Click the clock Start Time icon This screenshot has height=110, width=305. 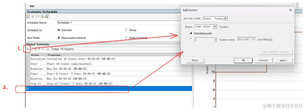click(42, 16)
